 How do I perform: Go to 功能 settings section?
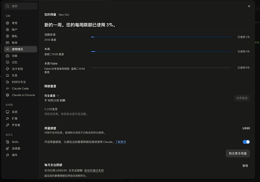point(20,56)
